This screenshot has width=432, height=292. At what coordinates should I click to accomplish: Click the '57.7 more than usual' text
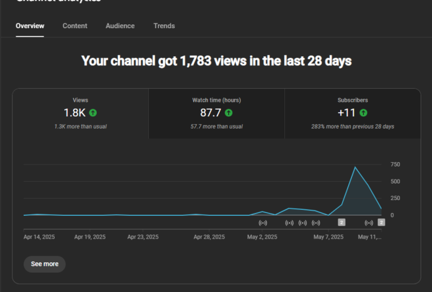click(x=217, y=127)
